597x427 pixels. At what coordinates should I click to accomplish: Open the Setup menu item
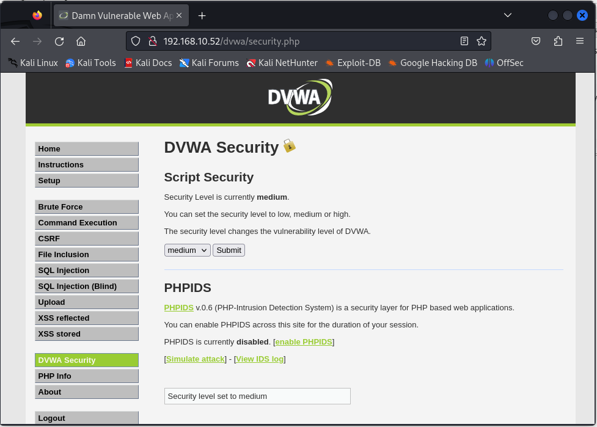87,181
